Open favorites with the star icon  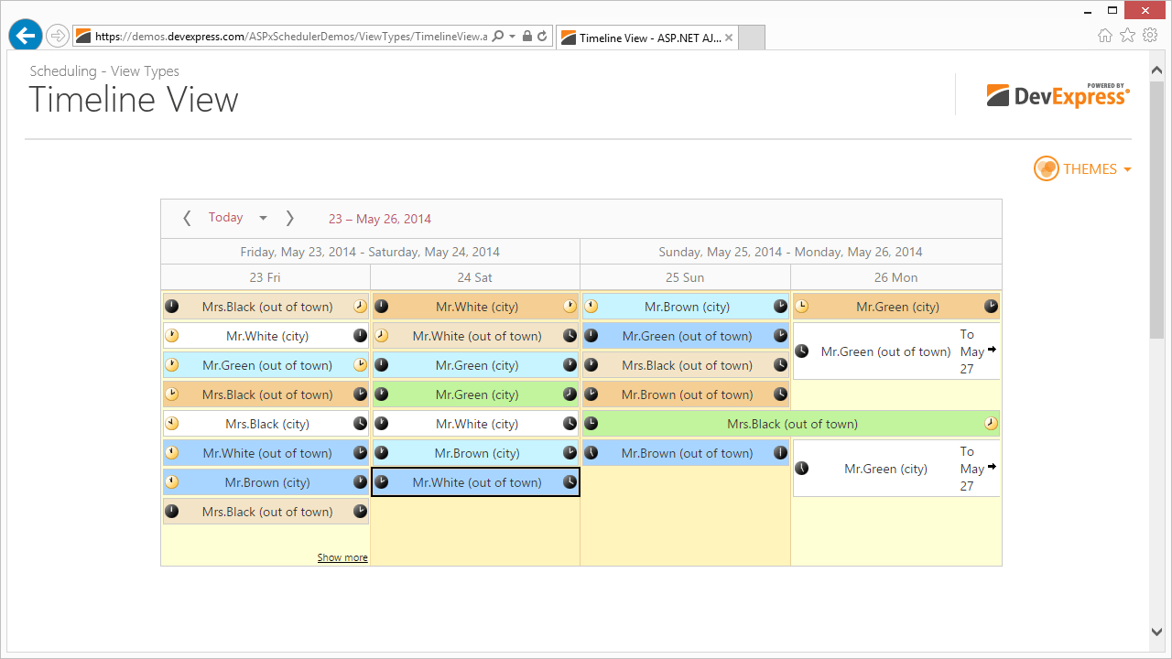coord(1127,36)
